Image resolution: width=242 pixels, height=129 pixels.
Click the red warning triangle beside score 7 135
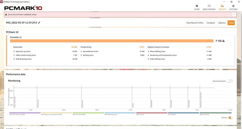pos(223,41)
